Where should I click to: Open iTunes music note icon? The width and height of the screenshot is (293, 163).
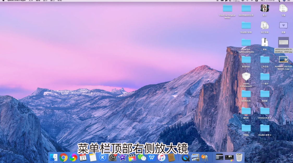(161, 158)
